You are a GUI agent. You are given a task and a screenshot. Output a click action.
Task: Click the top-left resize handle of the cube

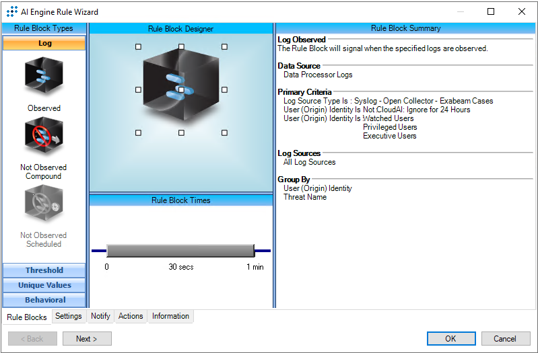(x=138, y=47)
